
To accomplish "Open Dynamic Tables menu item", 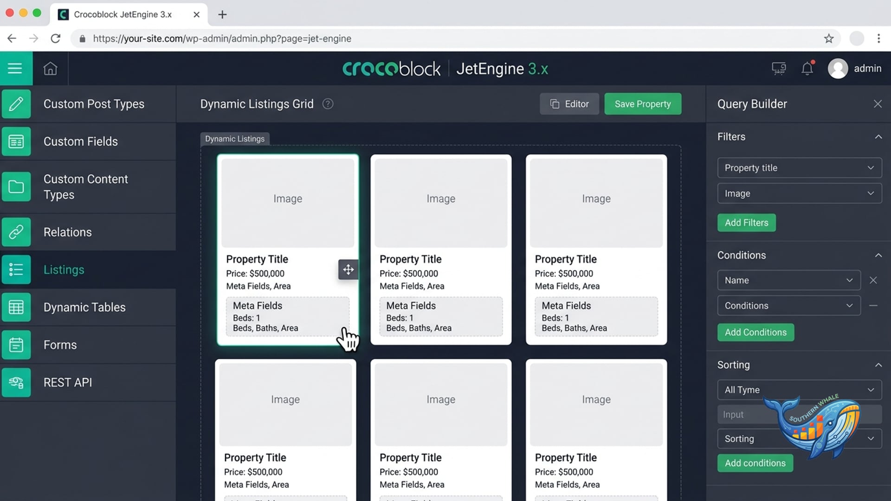I will coord(88,307).
